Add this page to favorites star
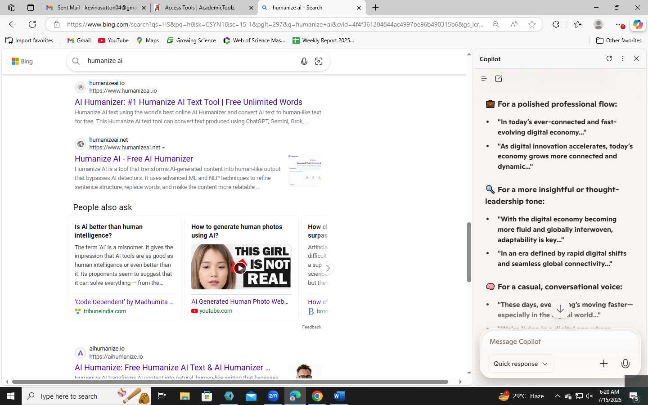Viewport: 648px width, 405px height. tap(532, 24)
